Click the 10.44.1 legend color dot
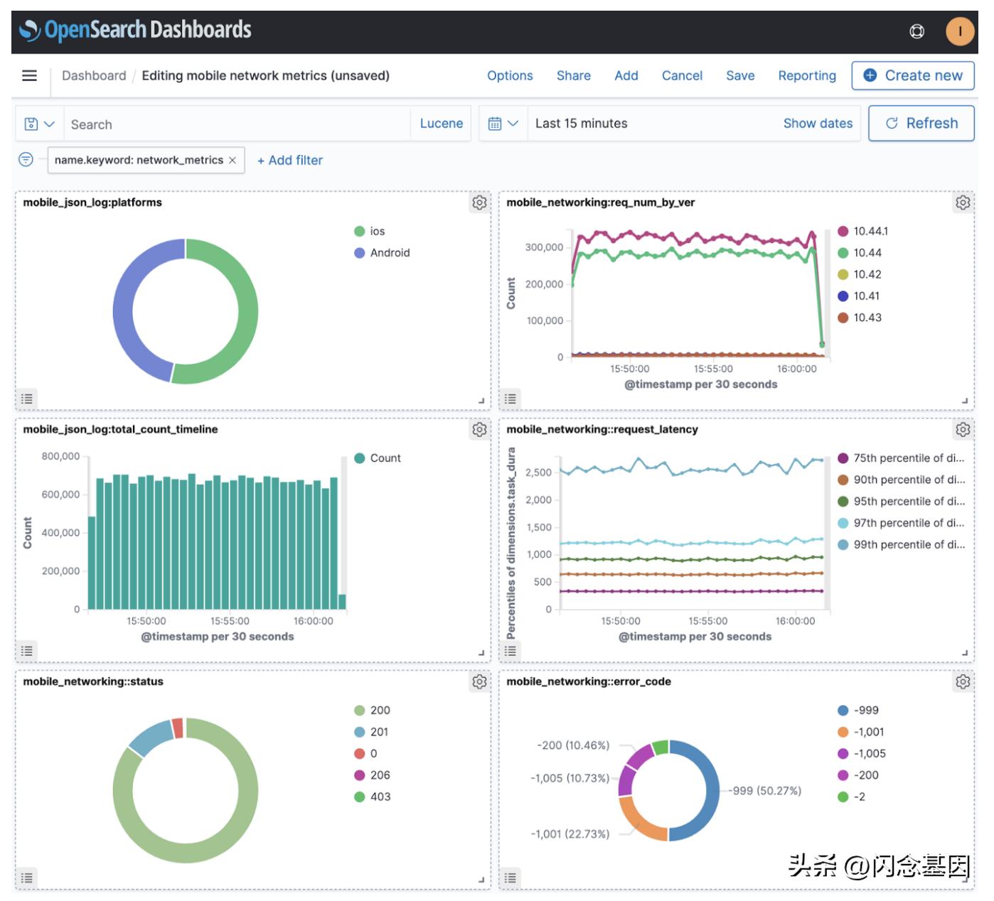The image size is (994, 901). pos(843,231)
